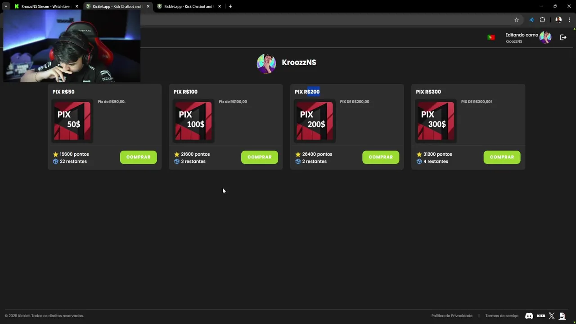Screen dimensions: 576x324
Task: Open the browser extensions puzzle icon
Action: [542, 20]
